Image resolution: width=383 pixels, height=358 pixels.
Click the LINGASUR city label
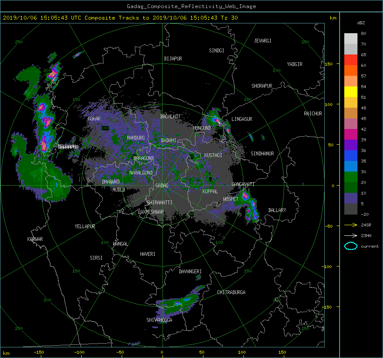point(242,119)
